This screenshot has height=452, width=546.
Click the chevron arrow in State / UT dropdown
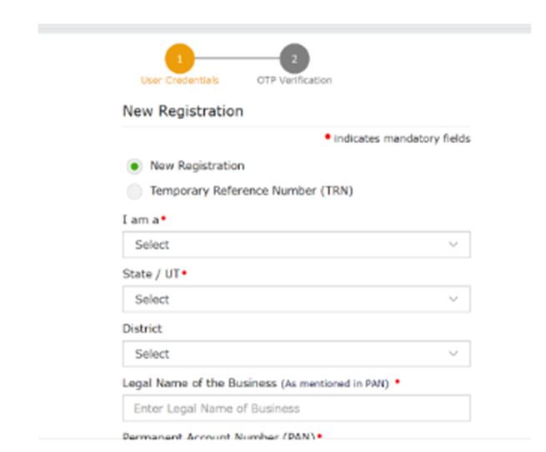[453, 299]
